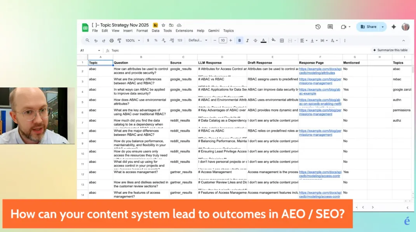Toggle strikethrough formatting
The height and width of the screenshot is (232, 416).
point(255,40)
